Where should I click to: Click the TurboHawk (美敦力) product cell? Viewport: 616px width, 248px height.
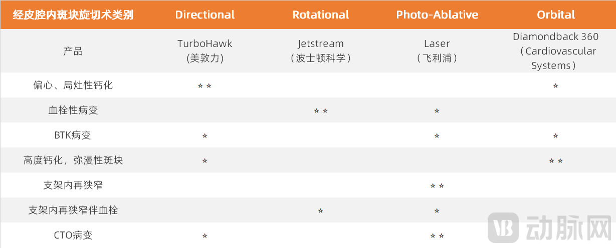(x=205, y=50)
